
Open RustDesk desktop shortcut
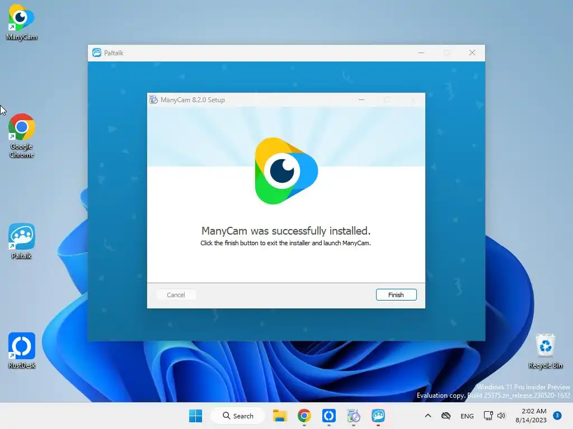point(22,351)
